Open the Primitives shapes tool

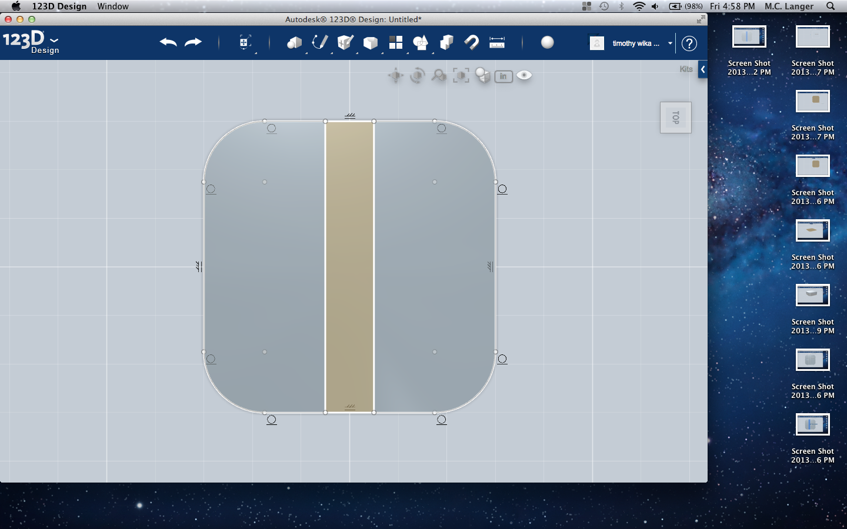pyautogui.click(x=294, y=42)
